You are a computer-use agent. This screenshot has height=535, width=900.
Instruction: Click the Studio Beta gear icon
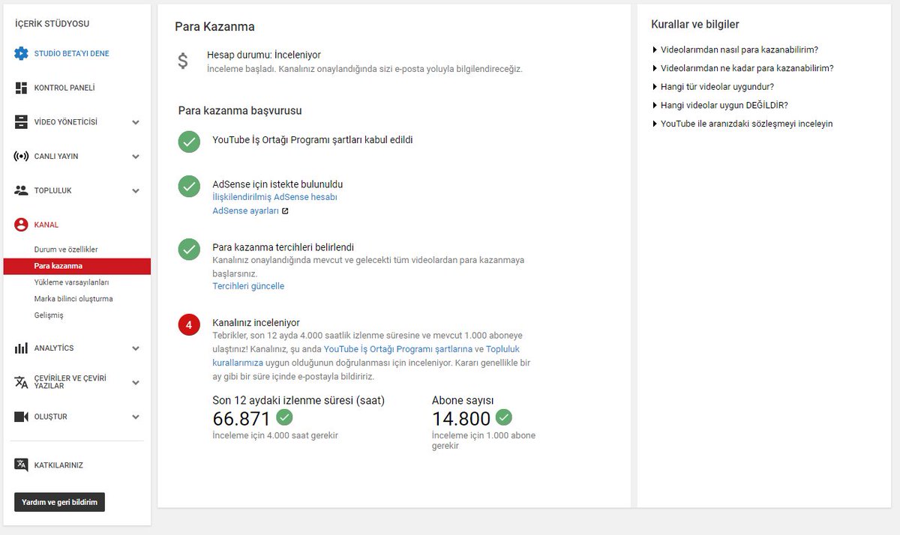tap(21, 53)
